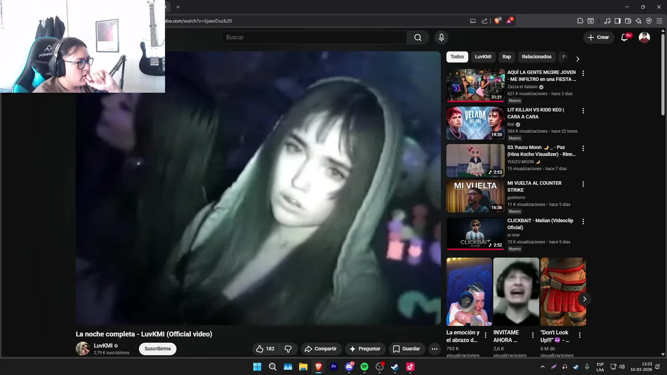Open browser extensions puzzle icon
This screenshot has width=667, height=375.
click(x=580, y=21)
